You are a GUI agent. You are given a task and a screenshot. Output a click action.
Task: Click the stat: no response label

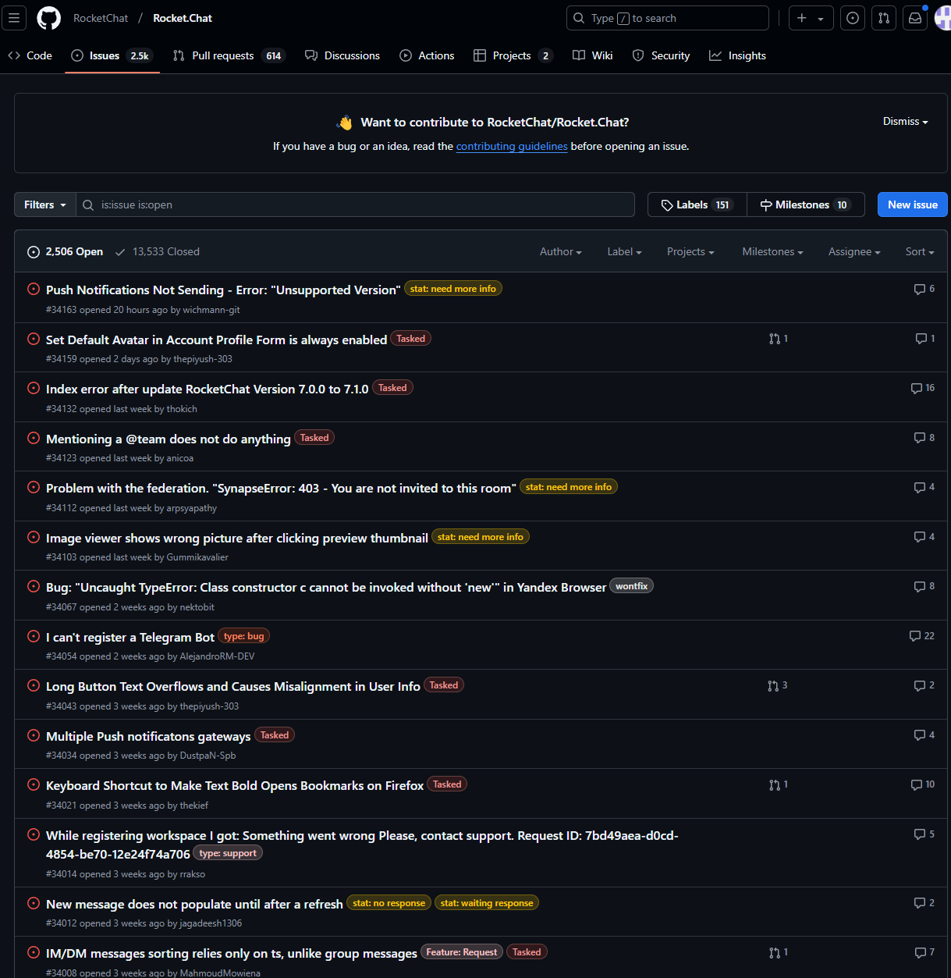[x=389, y=903]
